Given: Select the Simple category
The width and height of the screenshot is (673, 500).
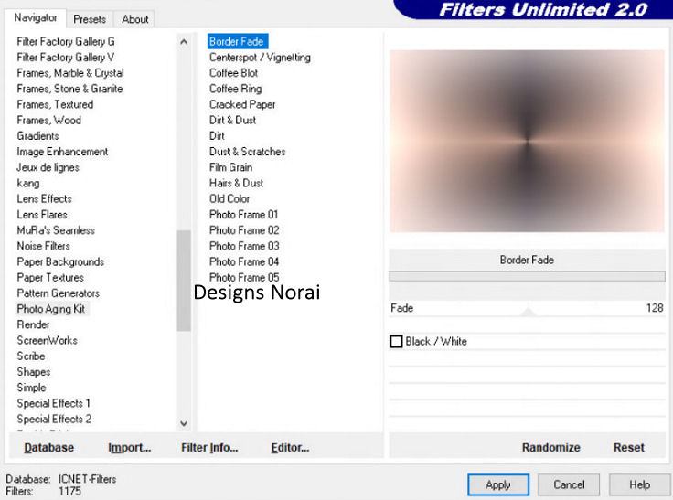Looking at the screenshot, I should coord(31,388).
